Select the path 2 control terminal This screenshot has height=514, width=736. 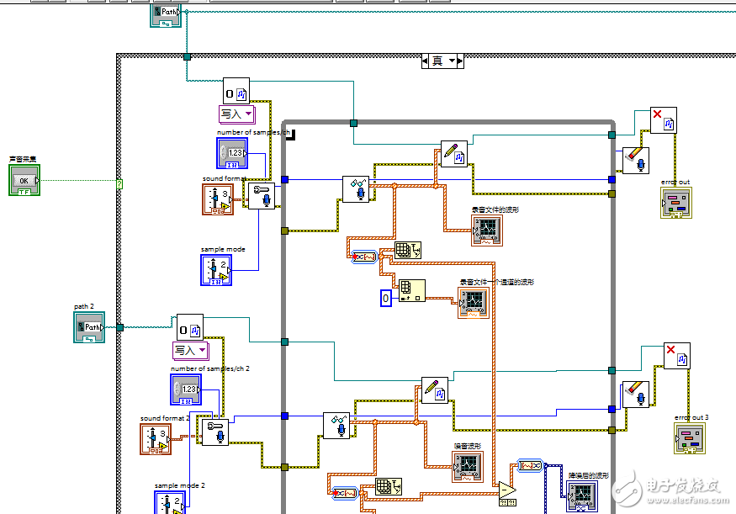click(x=89, y=327)
